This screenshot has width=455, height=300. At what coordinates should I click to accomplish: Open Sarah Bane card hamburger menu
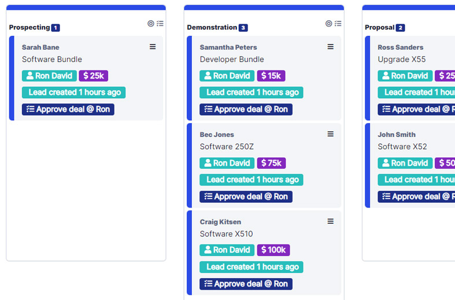[153, 47]
